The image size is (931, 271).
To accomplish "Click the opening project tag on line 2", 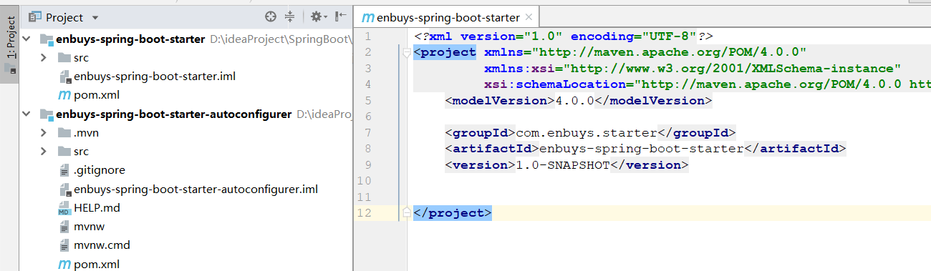I will pyautogui.click(x=445, y=52).
